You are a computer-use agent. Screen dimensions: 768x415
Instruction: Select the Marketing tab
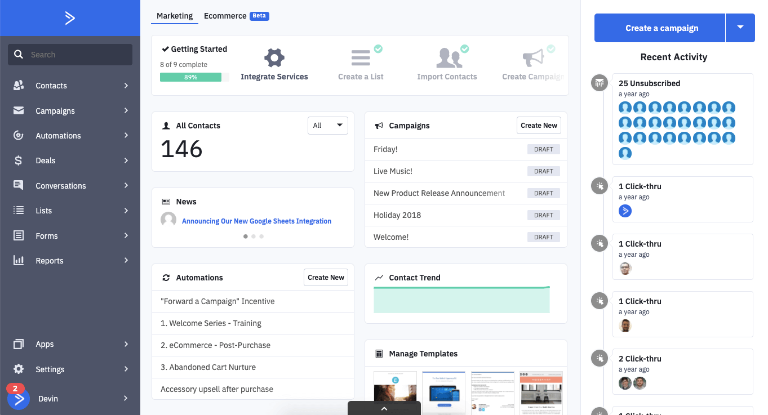[174, 16]
